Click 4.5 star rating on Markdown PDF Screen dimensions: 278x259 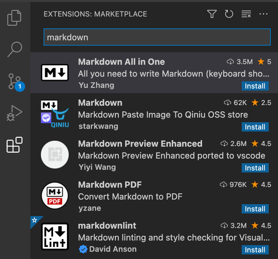pyautogui.click(x=261, y=185)
